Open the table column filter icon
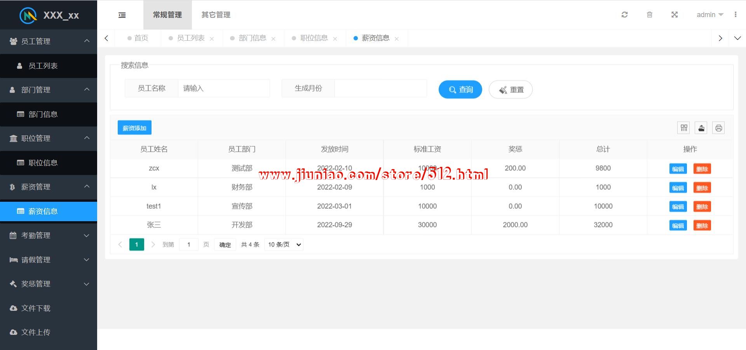Viewport: 746px width, 350px height. (x=684, y=128)
